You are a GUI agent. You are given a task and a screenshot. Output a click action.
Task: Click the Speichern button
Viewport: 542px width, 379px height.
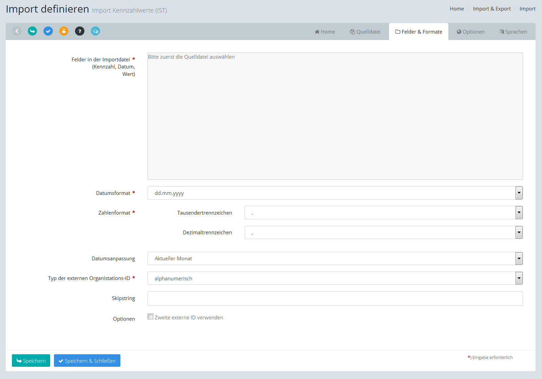point(31,361)
